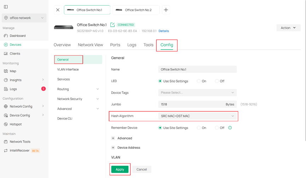The image size is (306, 178).
Task: Click the Jumbo bytes input field
Action: (x=197, y=104)
